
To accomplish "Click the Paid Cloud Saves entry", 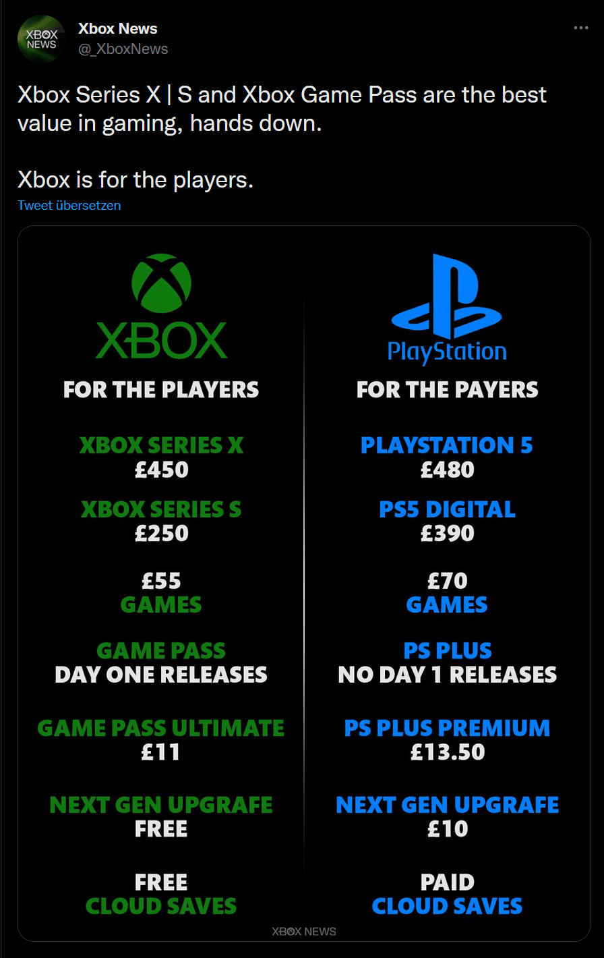I will pos(447,894).
